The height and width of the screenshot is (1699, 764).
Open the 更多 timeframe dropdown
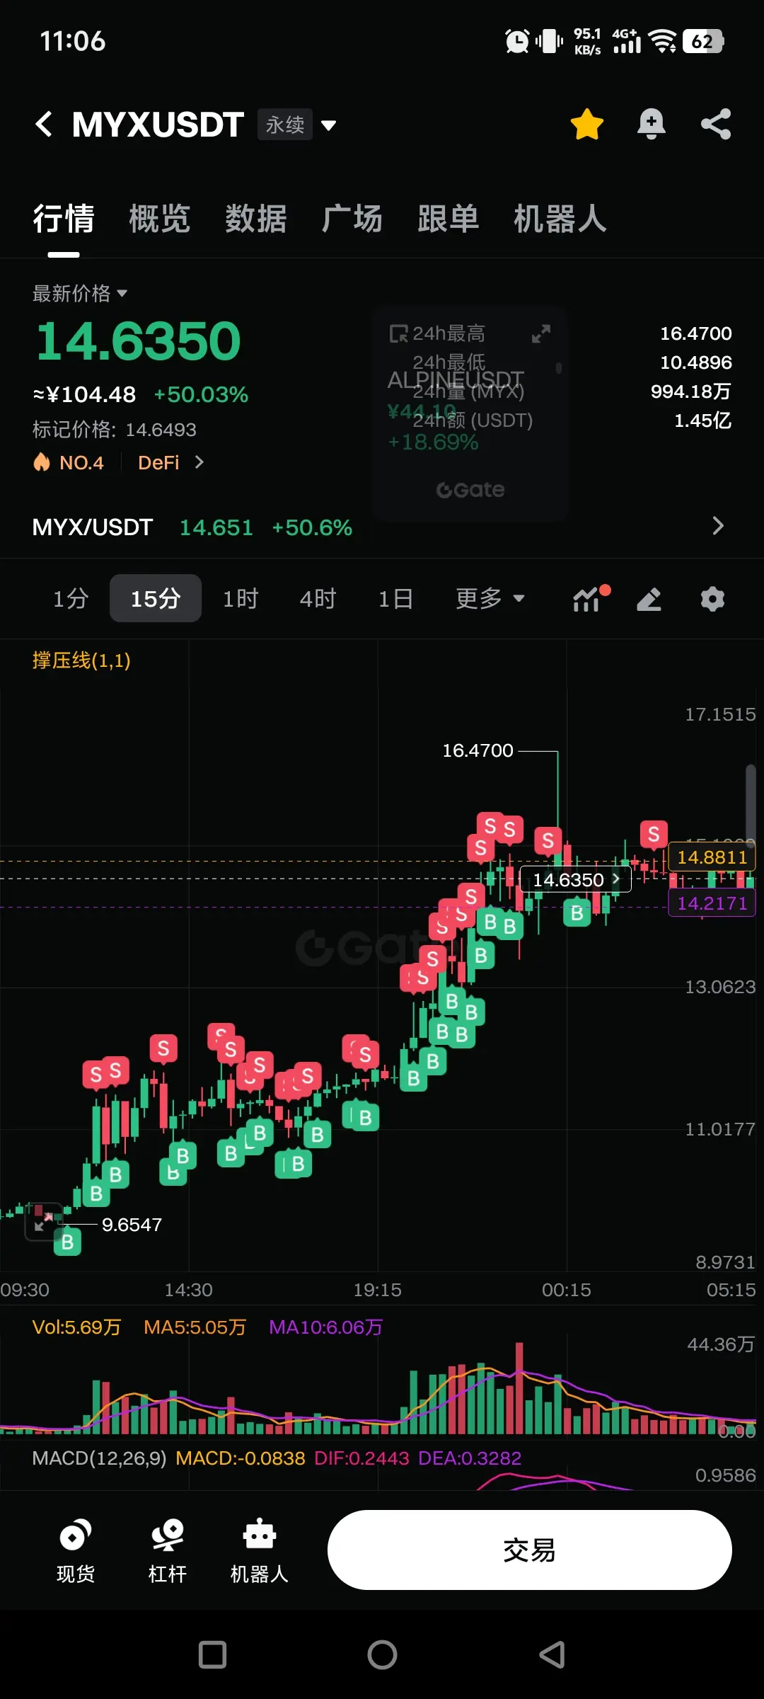tap(490, 599)
